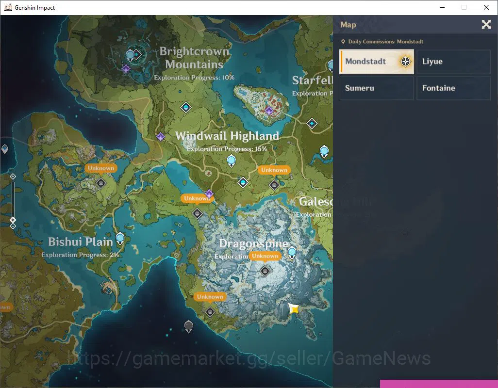The height and width of the screenshot is (388, 498).
Task: Click the Unknown label over the Dragonspine exploration text
Action: coord(265,256)
